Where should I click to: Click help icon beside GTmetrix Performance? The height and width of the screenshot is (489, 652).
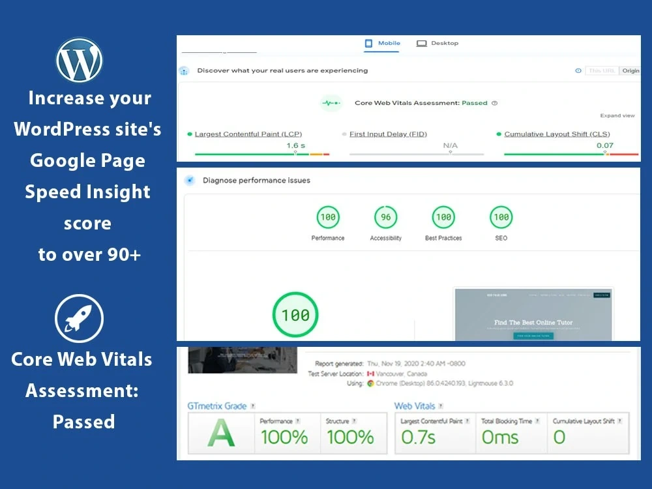(x=298, y=421)
